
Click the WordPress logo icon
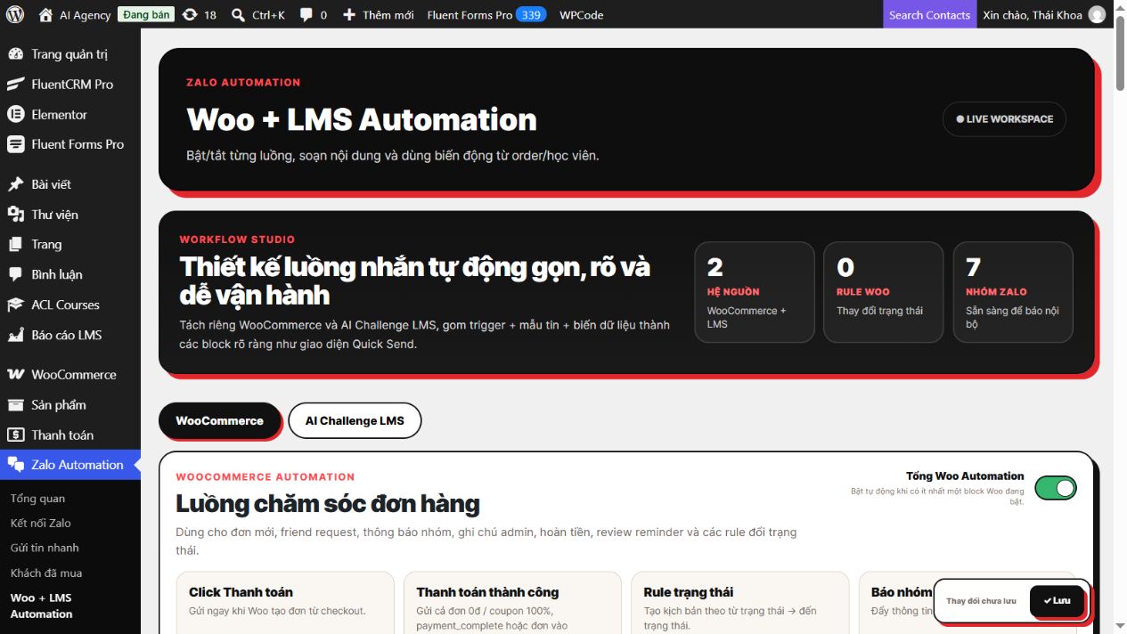15,14
